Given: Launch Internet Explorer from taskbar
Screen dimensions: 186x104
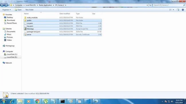Looking at the screenshot, I should (12, 101).
